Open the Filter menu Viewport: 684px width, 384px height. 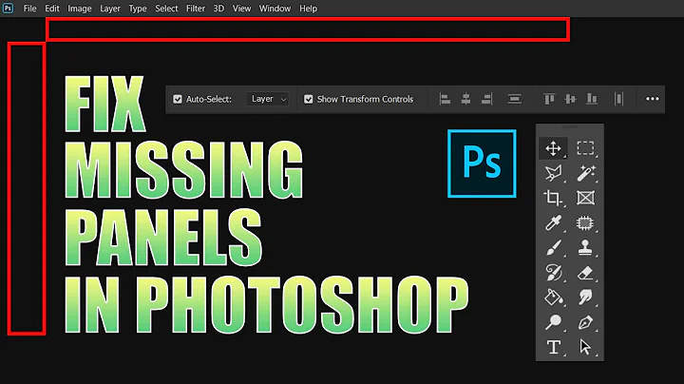(x=196, y=9)
